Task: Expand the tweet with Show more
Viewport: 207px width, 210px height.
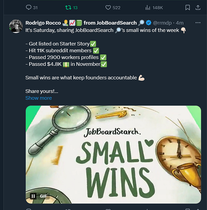Action: pos(39,98)
